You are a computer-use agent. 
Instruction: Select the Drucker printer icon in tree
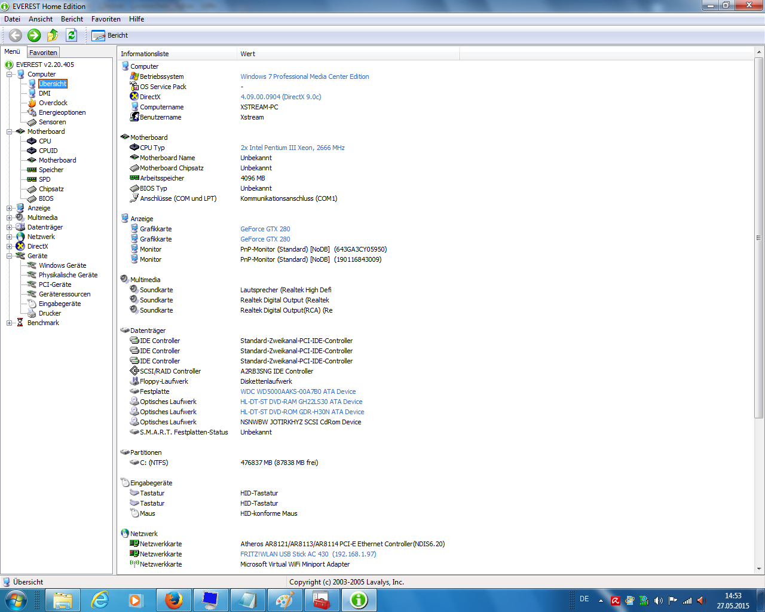coord(32,313)
